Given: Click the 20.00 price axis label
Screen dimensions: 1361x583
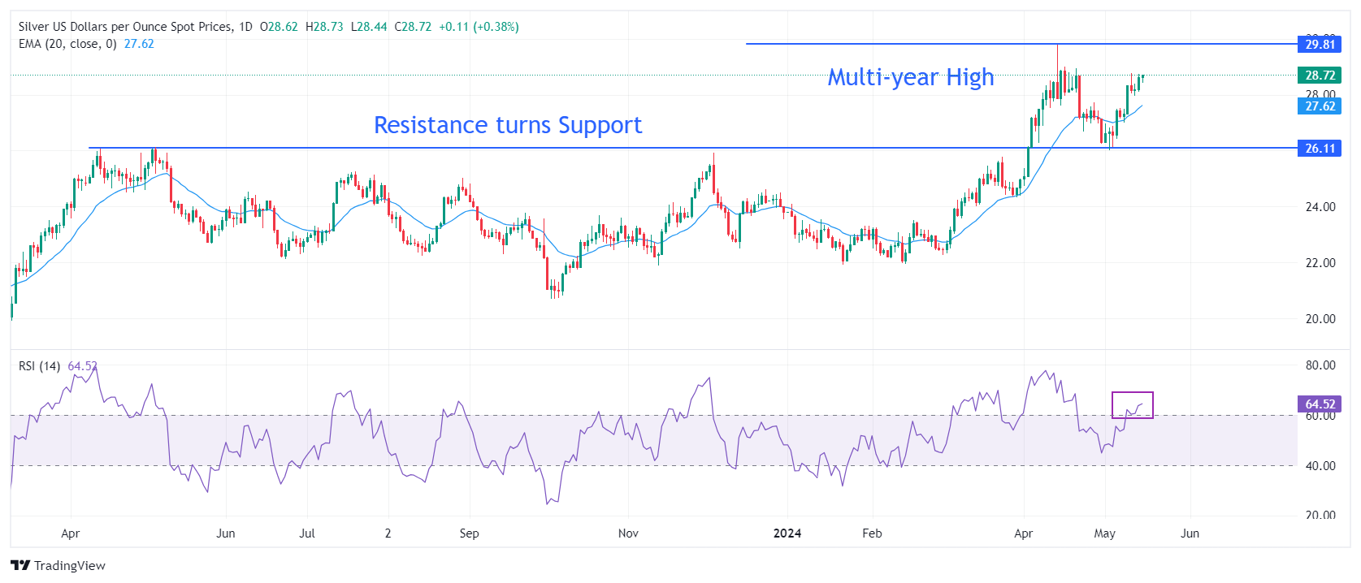Looking at the screenshot, I should pos(1320,319).
